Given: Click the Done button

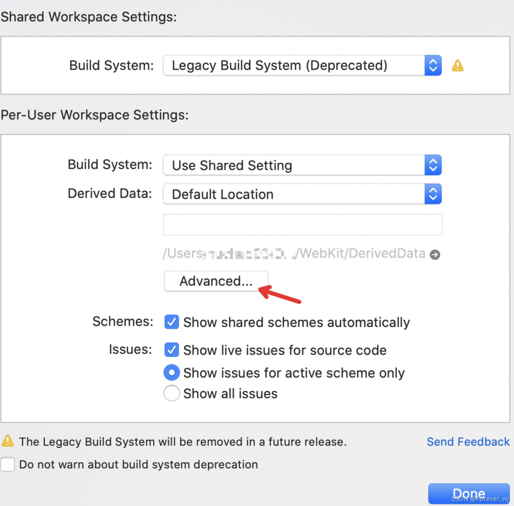Looking at the screenshot, I should pyautogui.click(x=469, y=494).
